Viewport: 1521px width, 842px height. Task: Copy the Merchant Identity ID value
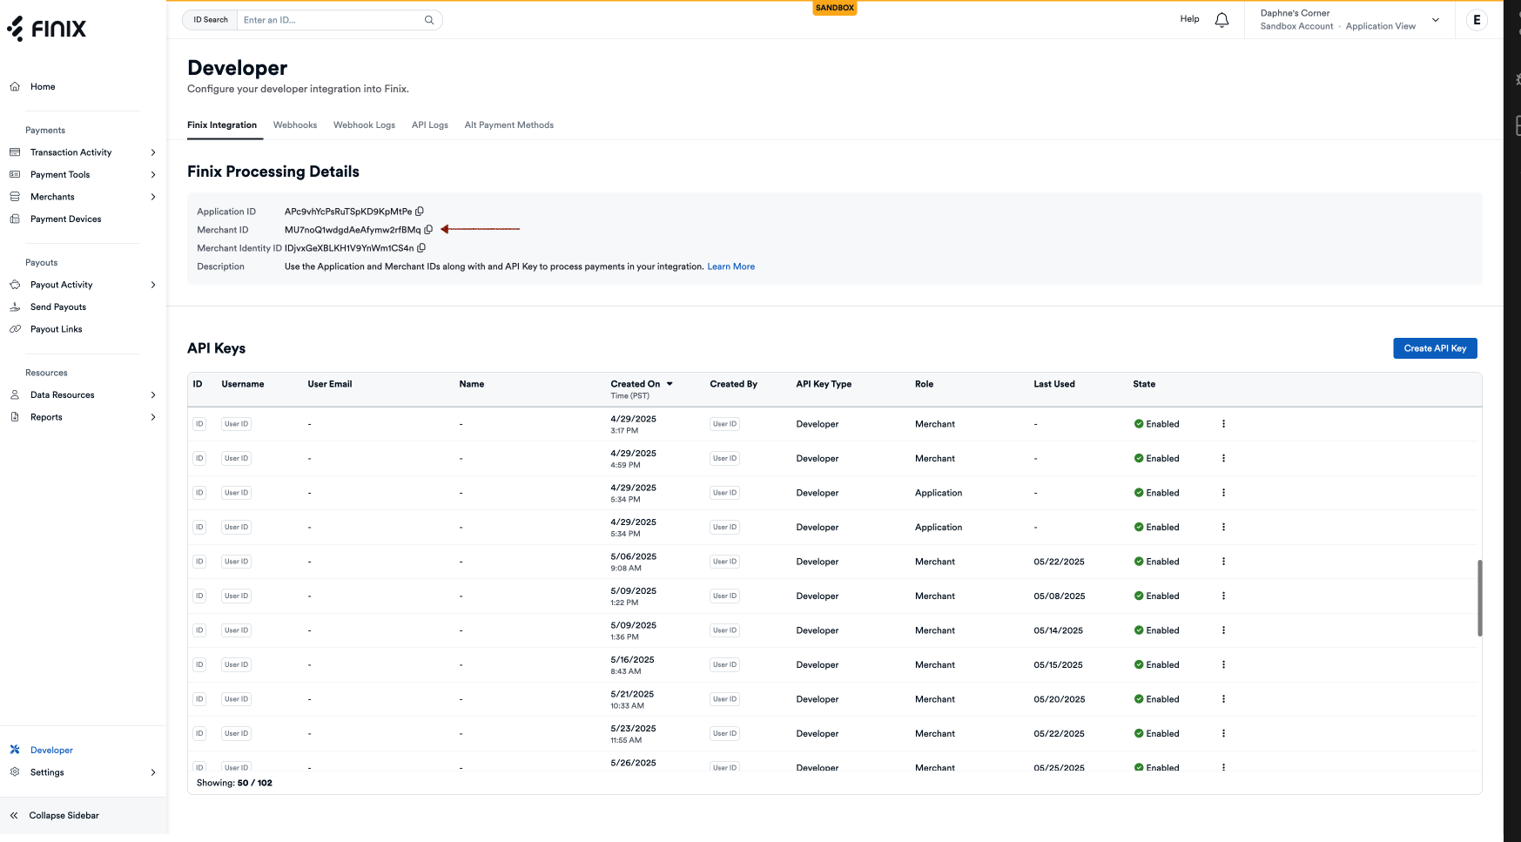(x=421, y=247)
